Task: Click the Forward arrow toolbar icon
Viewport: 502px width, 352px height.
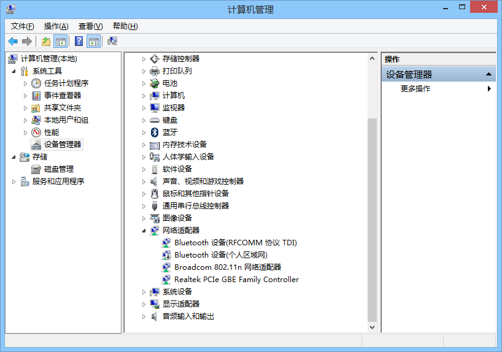Action: point(27,41)
